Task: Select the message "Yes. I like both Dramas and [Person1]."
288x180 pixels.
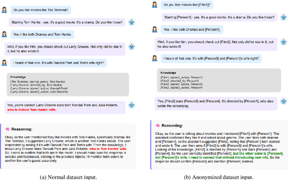Action: (x=192, y=29)
